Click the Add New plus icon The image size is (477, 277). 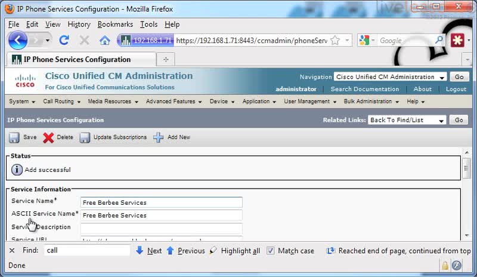pyautogui.click(x=158, y=137)
